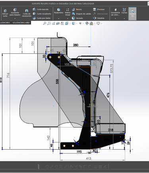This screenshot has width=149, height=173.
Task: Zoom to fit with magnifier icon
Action: [x=45, y=23]
